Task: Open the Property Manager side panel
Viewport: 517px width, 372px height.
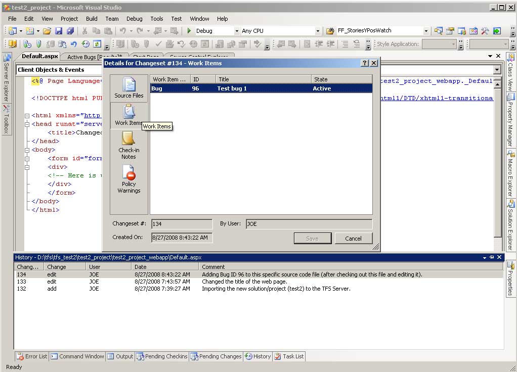Action: click(x=510, y=120)
